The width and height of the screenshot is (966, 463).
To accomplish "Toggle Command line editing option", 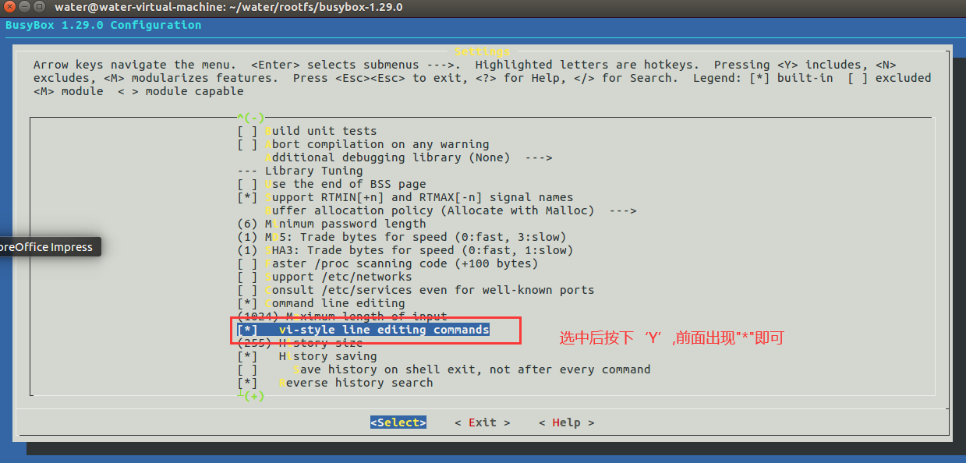I will tap(321, 303).
